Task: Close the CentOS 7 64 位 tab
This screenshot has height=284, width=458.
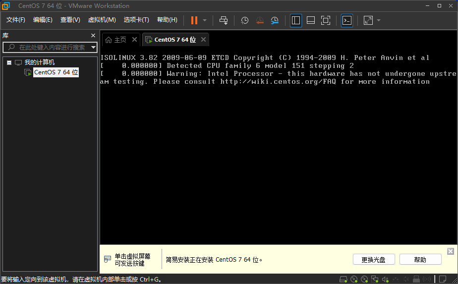Action: coord(204,40)
